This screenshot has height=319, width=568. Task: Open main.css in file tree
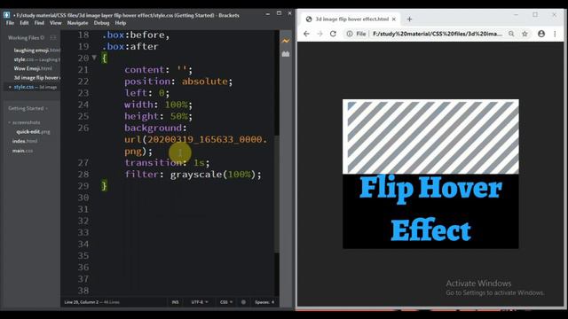22,151
